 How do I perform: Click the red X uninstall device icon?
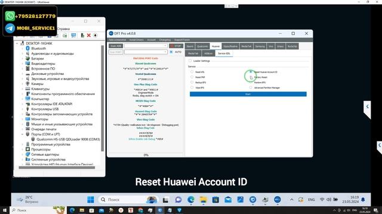tap(89, 36)
